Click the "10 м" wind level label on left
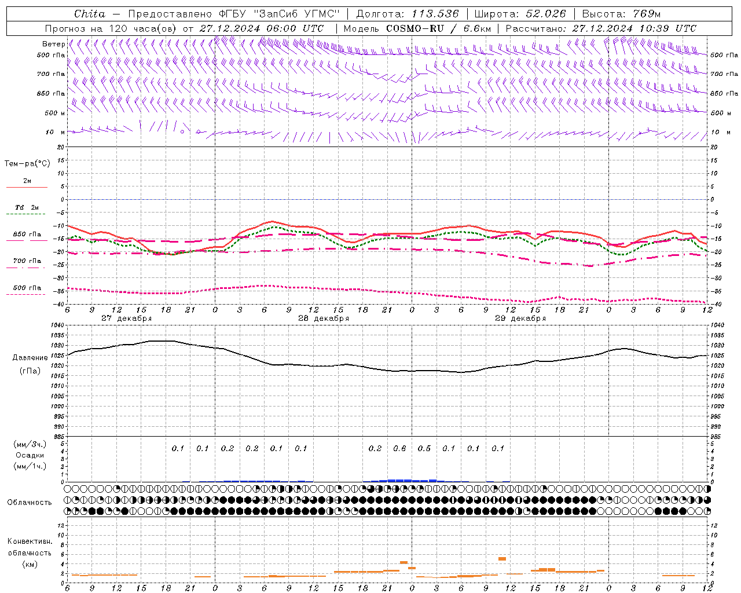741x593 pixels. click(56, 133)
